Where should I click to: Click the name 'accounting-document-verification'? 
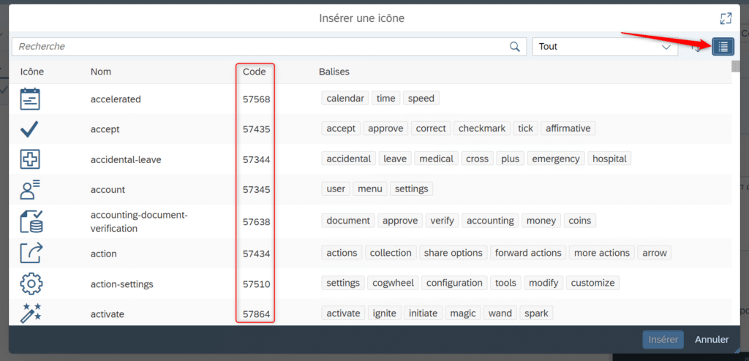pos(139,221)
